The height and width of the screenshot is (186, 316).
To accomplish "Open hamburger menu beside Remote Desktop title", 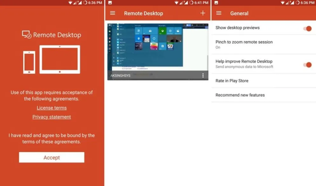I will (113, 13).
